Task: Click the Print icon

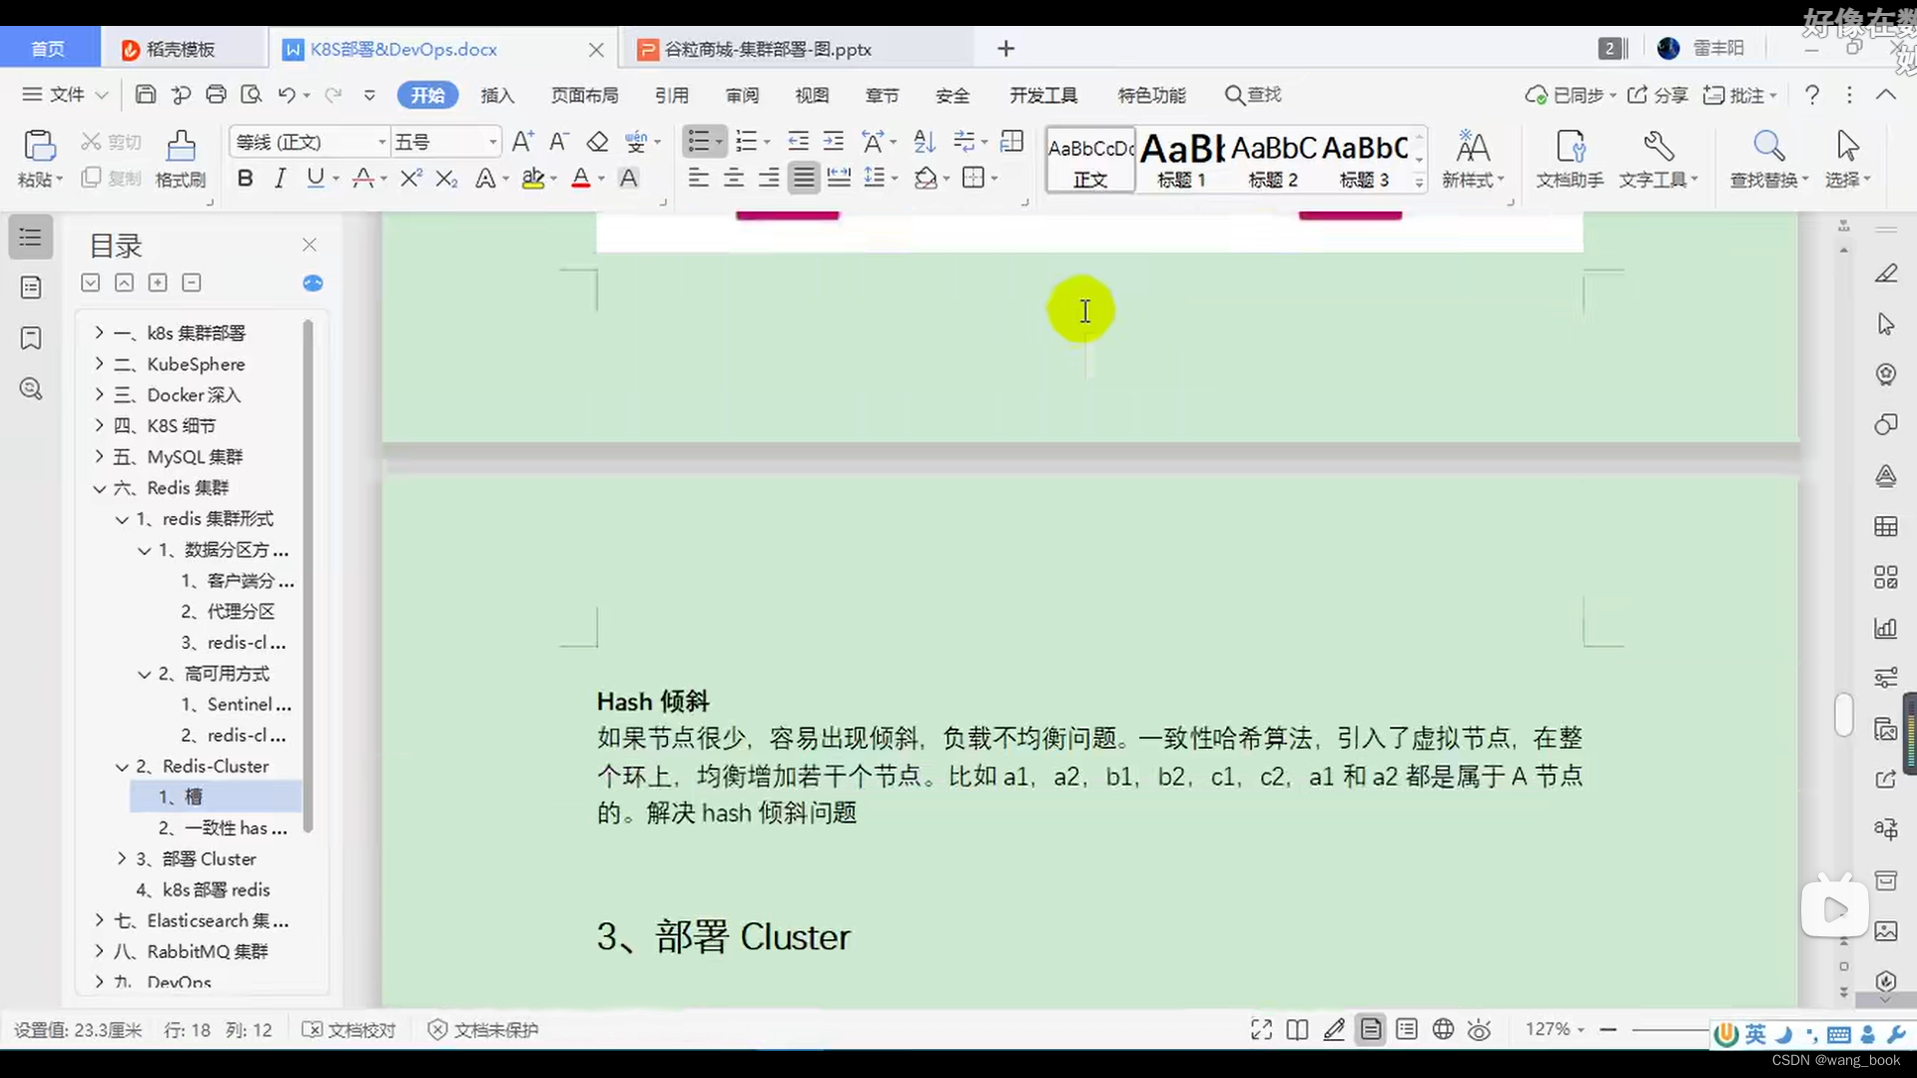Action: click(x=216, y=95)
